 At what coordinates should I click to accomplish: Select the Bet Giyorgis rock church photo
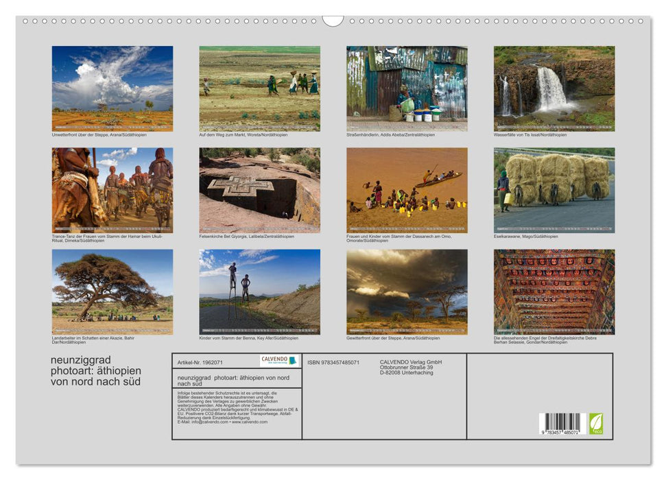coord(259,190)
